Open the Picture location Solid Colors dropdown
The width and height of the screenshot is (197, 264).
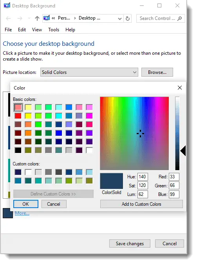(x=89, y=72)
